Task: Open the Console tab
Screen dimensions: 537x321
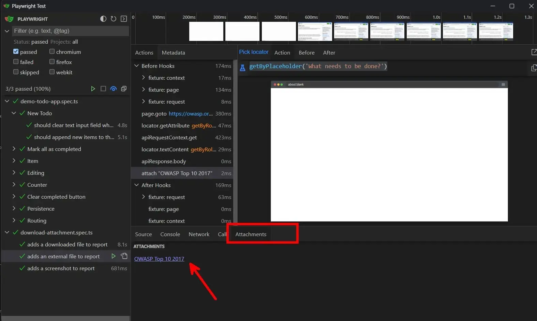Action: 170,234
